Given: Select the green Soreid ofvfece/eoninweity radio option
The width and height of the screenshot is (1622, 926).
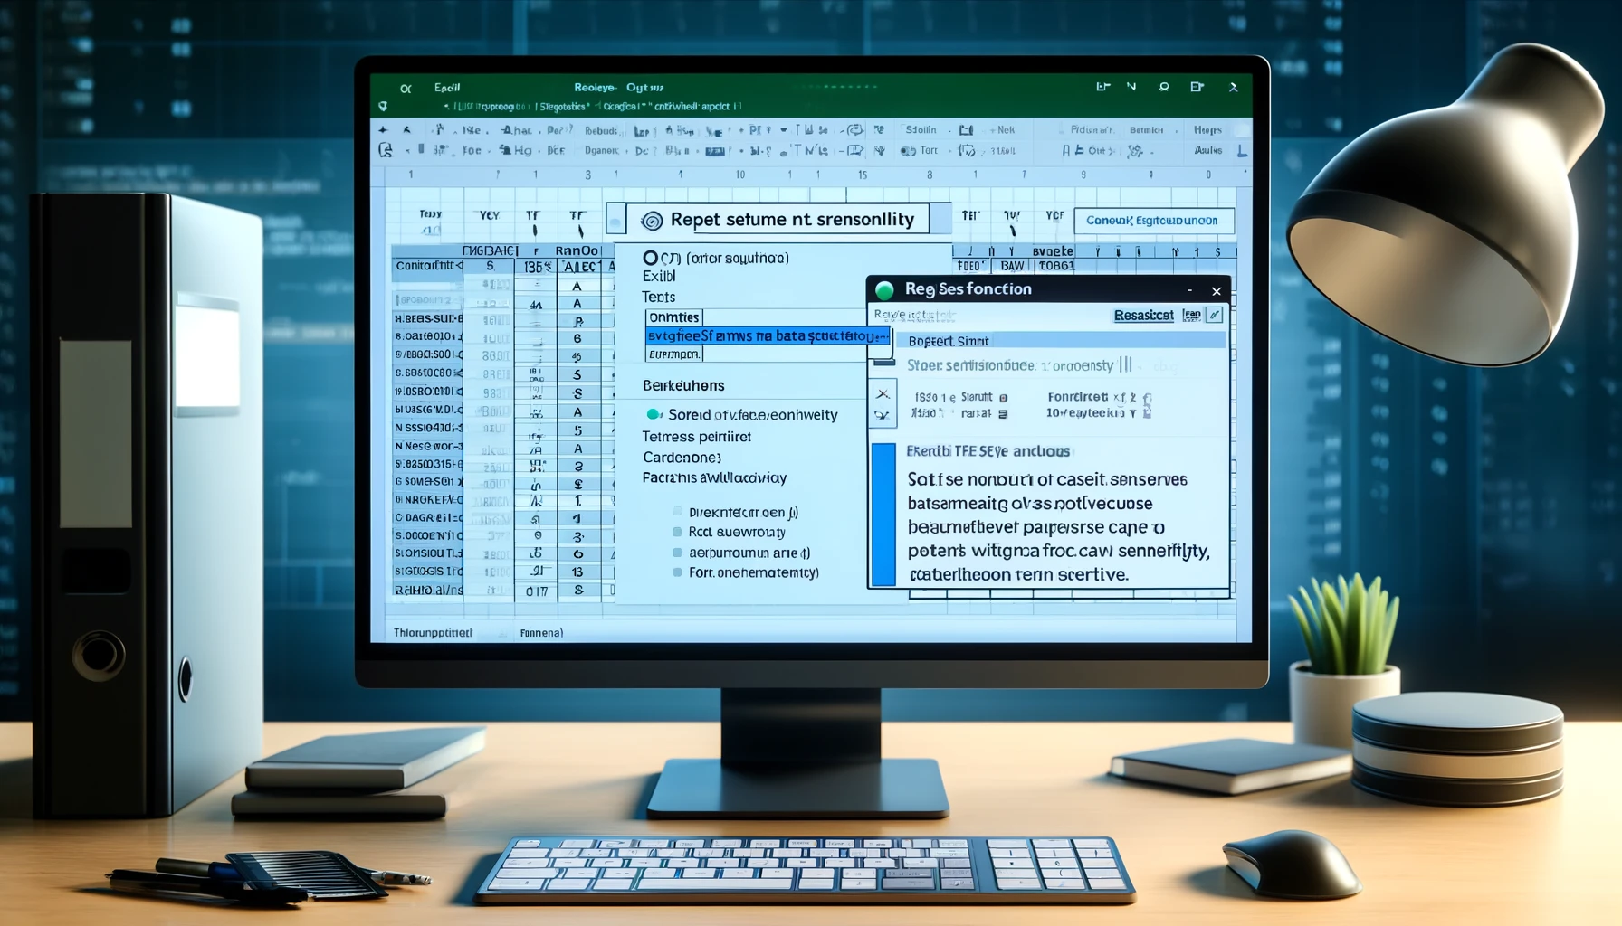Looking at the screenshot, I should (654, 414).
